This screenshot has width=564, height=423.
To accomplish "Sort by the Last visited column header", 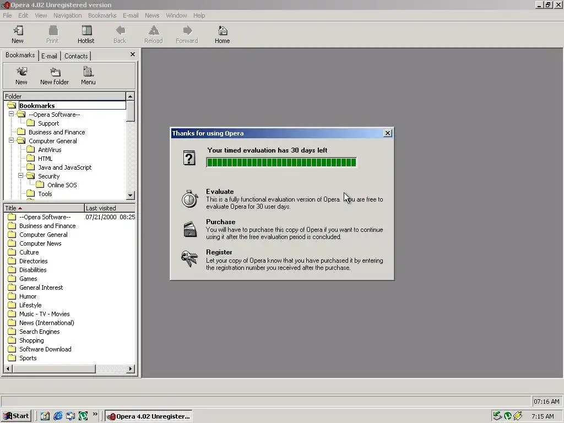I will click(x=110, y=208).
